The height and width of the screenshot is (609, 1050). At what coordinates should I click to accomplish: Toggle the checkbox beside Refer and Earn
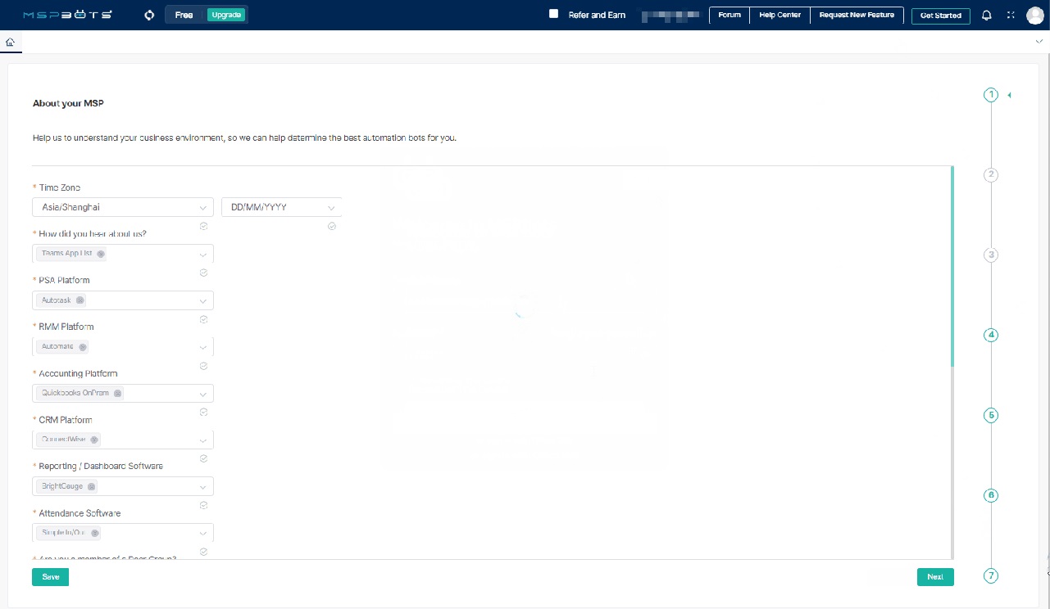tap(553, 14)
